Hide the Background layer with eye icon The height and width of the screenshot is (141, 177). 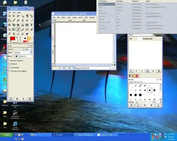coord(131,39)
